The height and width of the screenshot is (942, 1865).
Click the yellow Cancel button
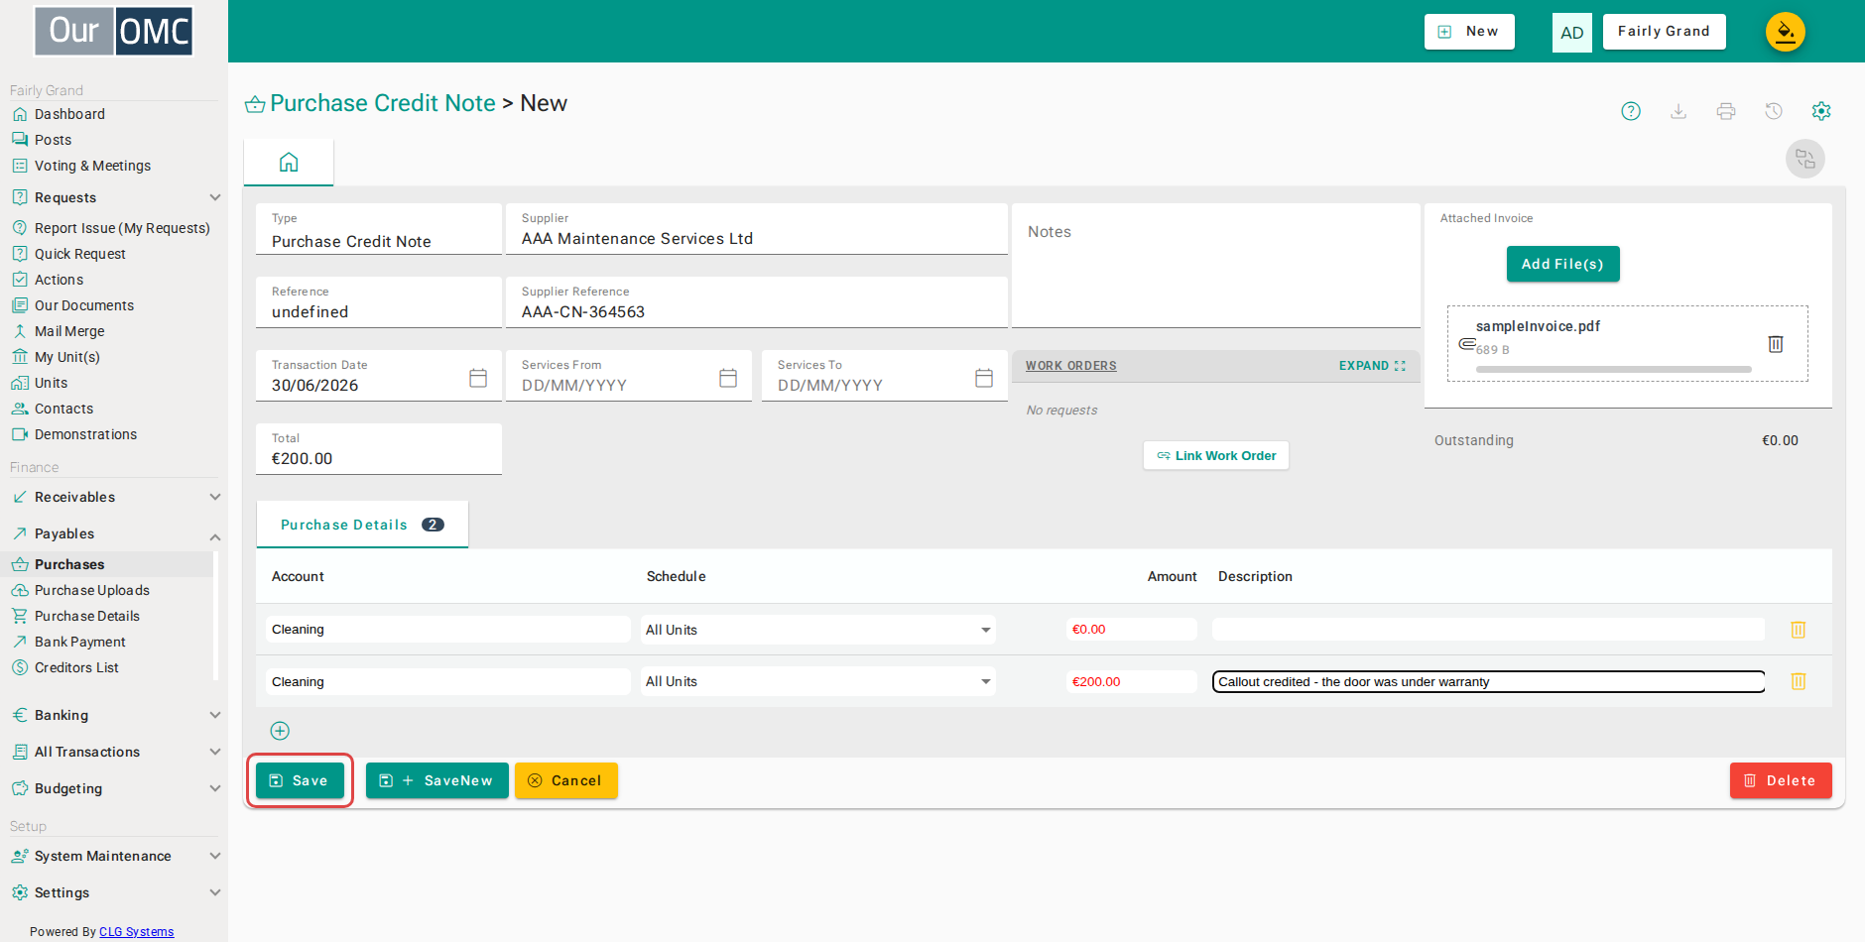tap(565, 780)
